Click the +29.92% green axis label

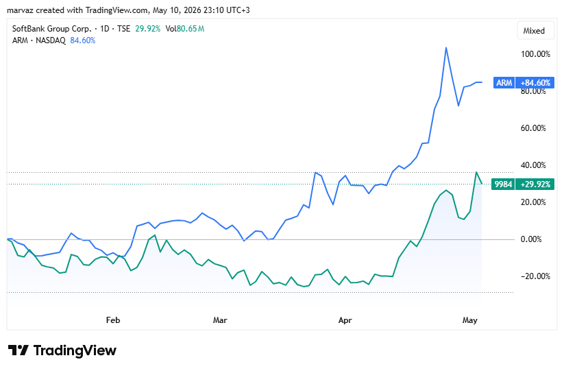[x=535, y=184]
